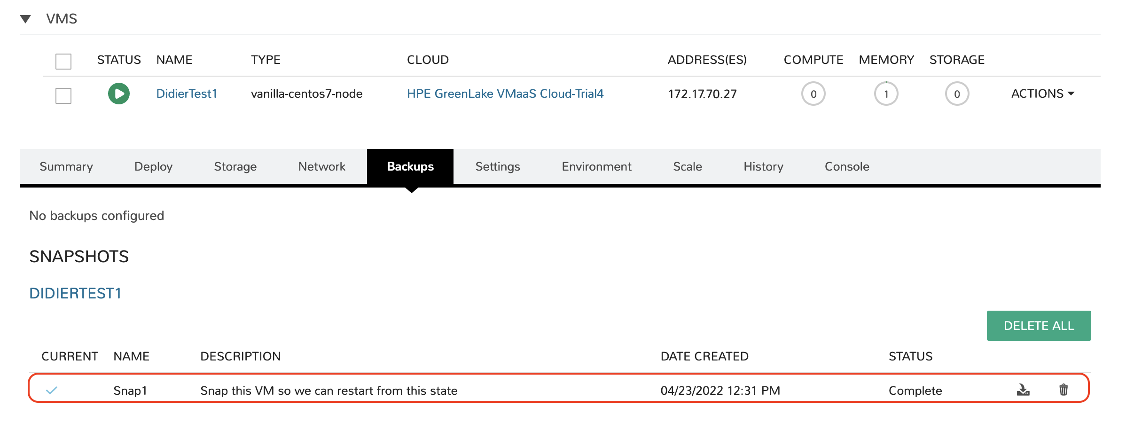1142x423 pixels.
Task: Switch to the Deploy tab
Action: pos(153,166)
